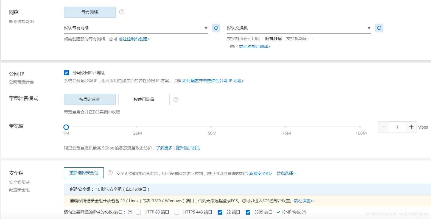
Task: Open 安全组限制 link
Action: [x=19, y=182]
